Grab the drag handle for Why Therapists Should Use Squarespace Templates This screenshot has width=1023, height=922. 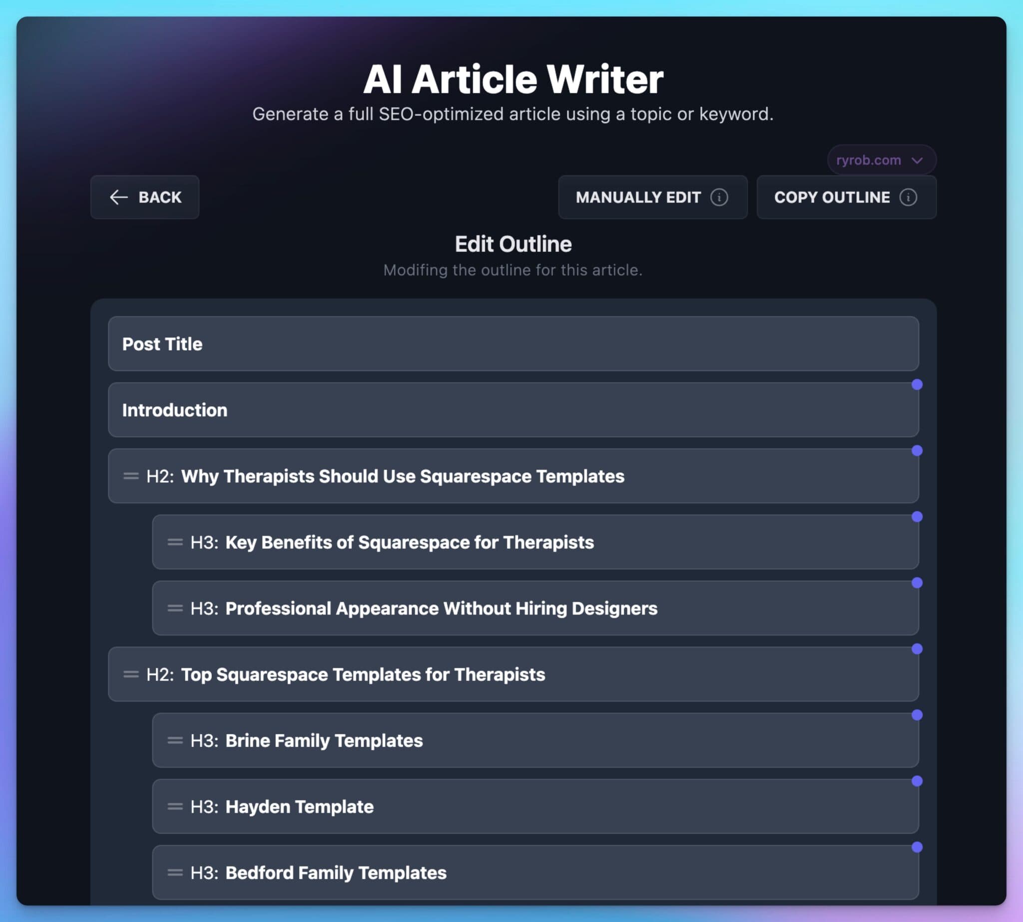coord(131,476)
